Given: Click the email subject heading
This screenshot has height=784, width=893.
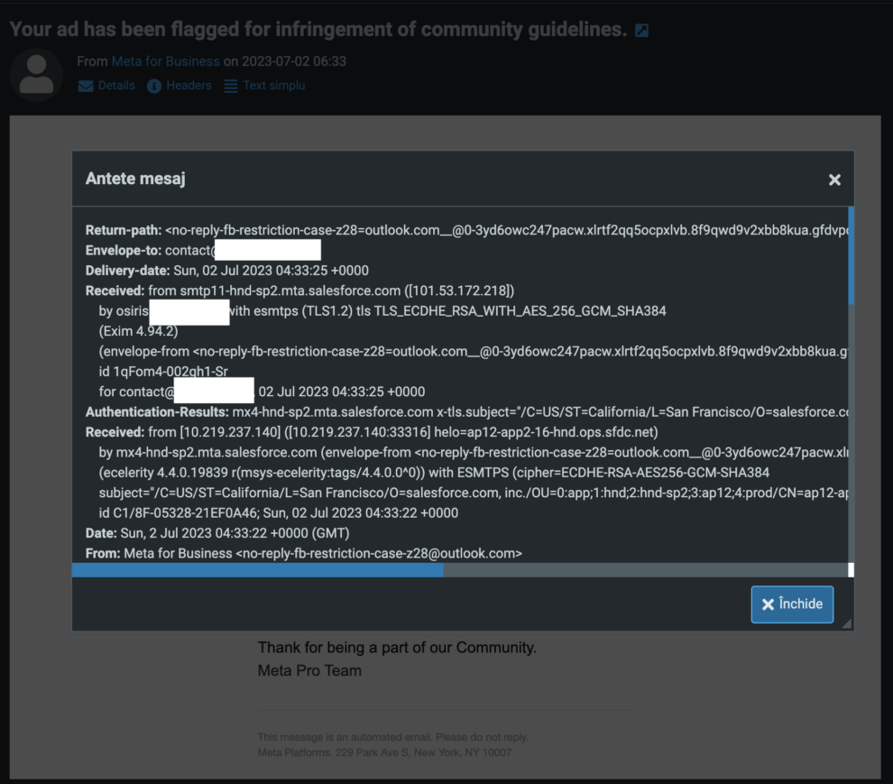Looking at the screenshot, I should 318,29.
